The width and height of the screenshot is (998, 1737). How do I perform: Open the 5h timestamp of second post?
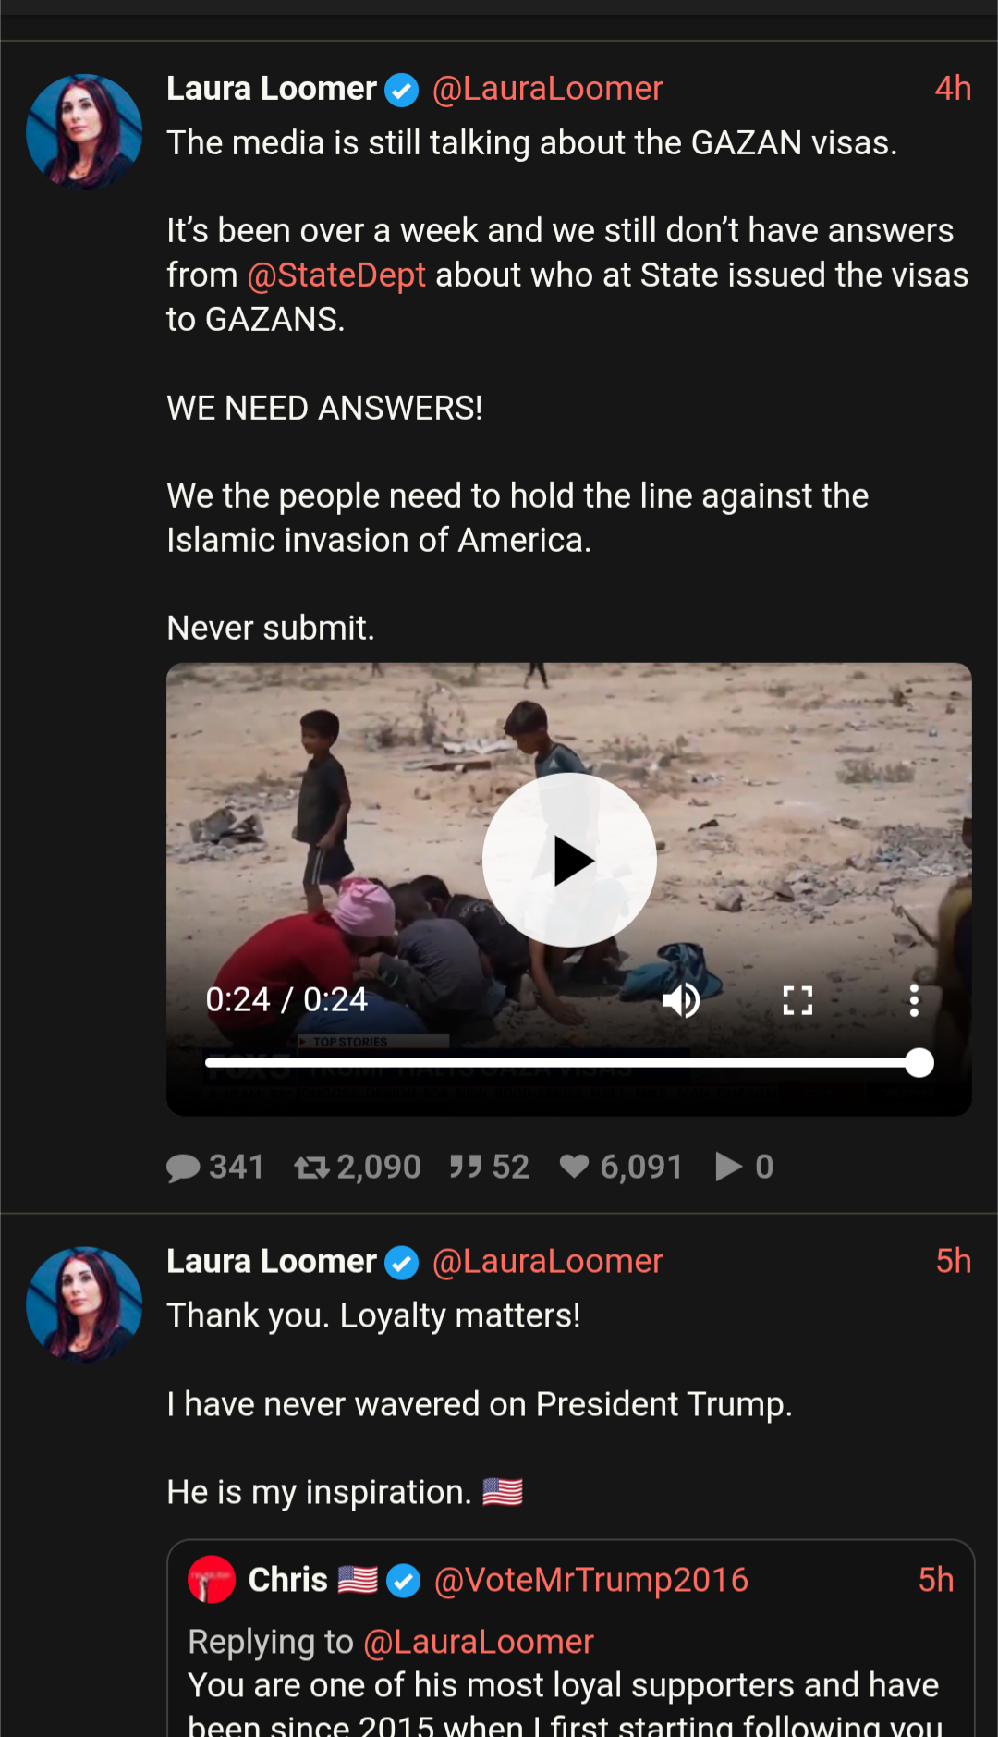pyautogui.click(x=953, y=1261)
